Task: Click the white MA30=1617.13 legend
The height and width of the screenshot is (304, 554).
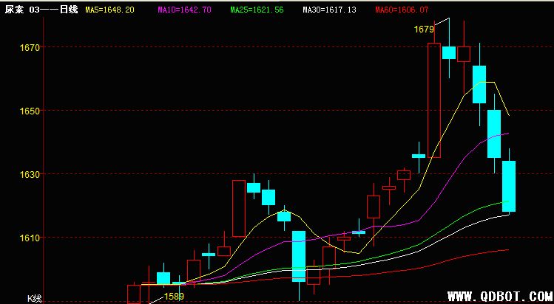Action: tap(329, 10)
